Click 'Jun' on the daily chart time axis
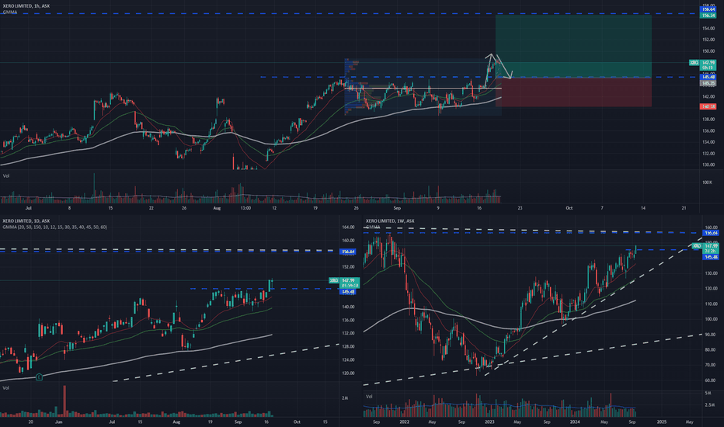Viewport: 724px width, 427px height. point(58,422)
